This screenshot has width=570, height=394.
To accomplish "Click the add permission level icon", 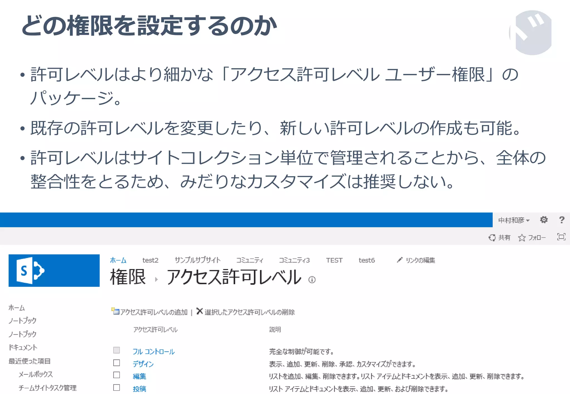I will 115,311.
